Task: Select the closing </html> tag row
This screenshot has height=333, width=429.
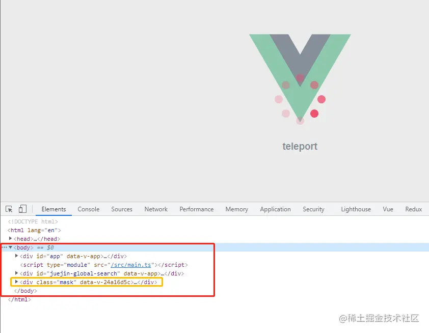Action: [19, 299]
